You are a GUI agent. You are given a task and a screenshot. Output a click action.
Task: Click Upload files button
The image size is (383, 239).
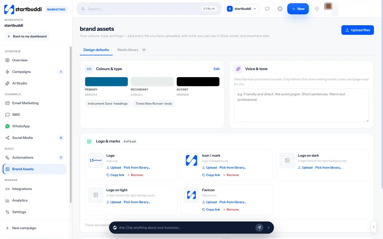357,30
